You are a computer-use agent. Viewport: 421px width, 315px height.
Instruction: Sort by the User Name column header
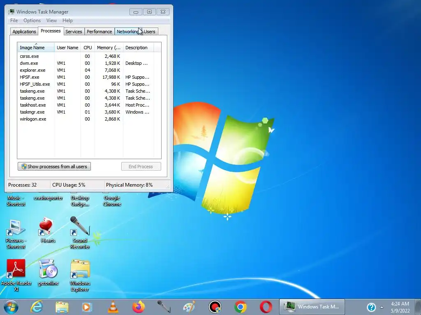click(x=67, y=48)
